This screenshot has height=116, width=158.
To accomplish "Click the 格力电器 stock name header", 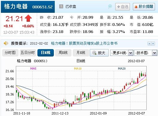I will tap(16, 7).
